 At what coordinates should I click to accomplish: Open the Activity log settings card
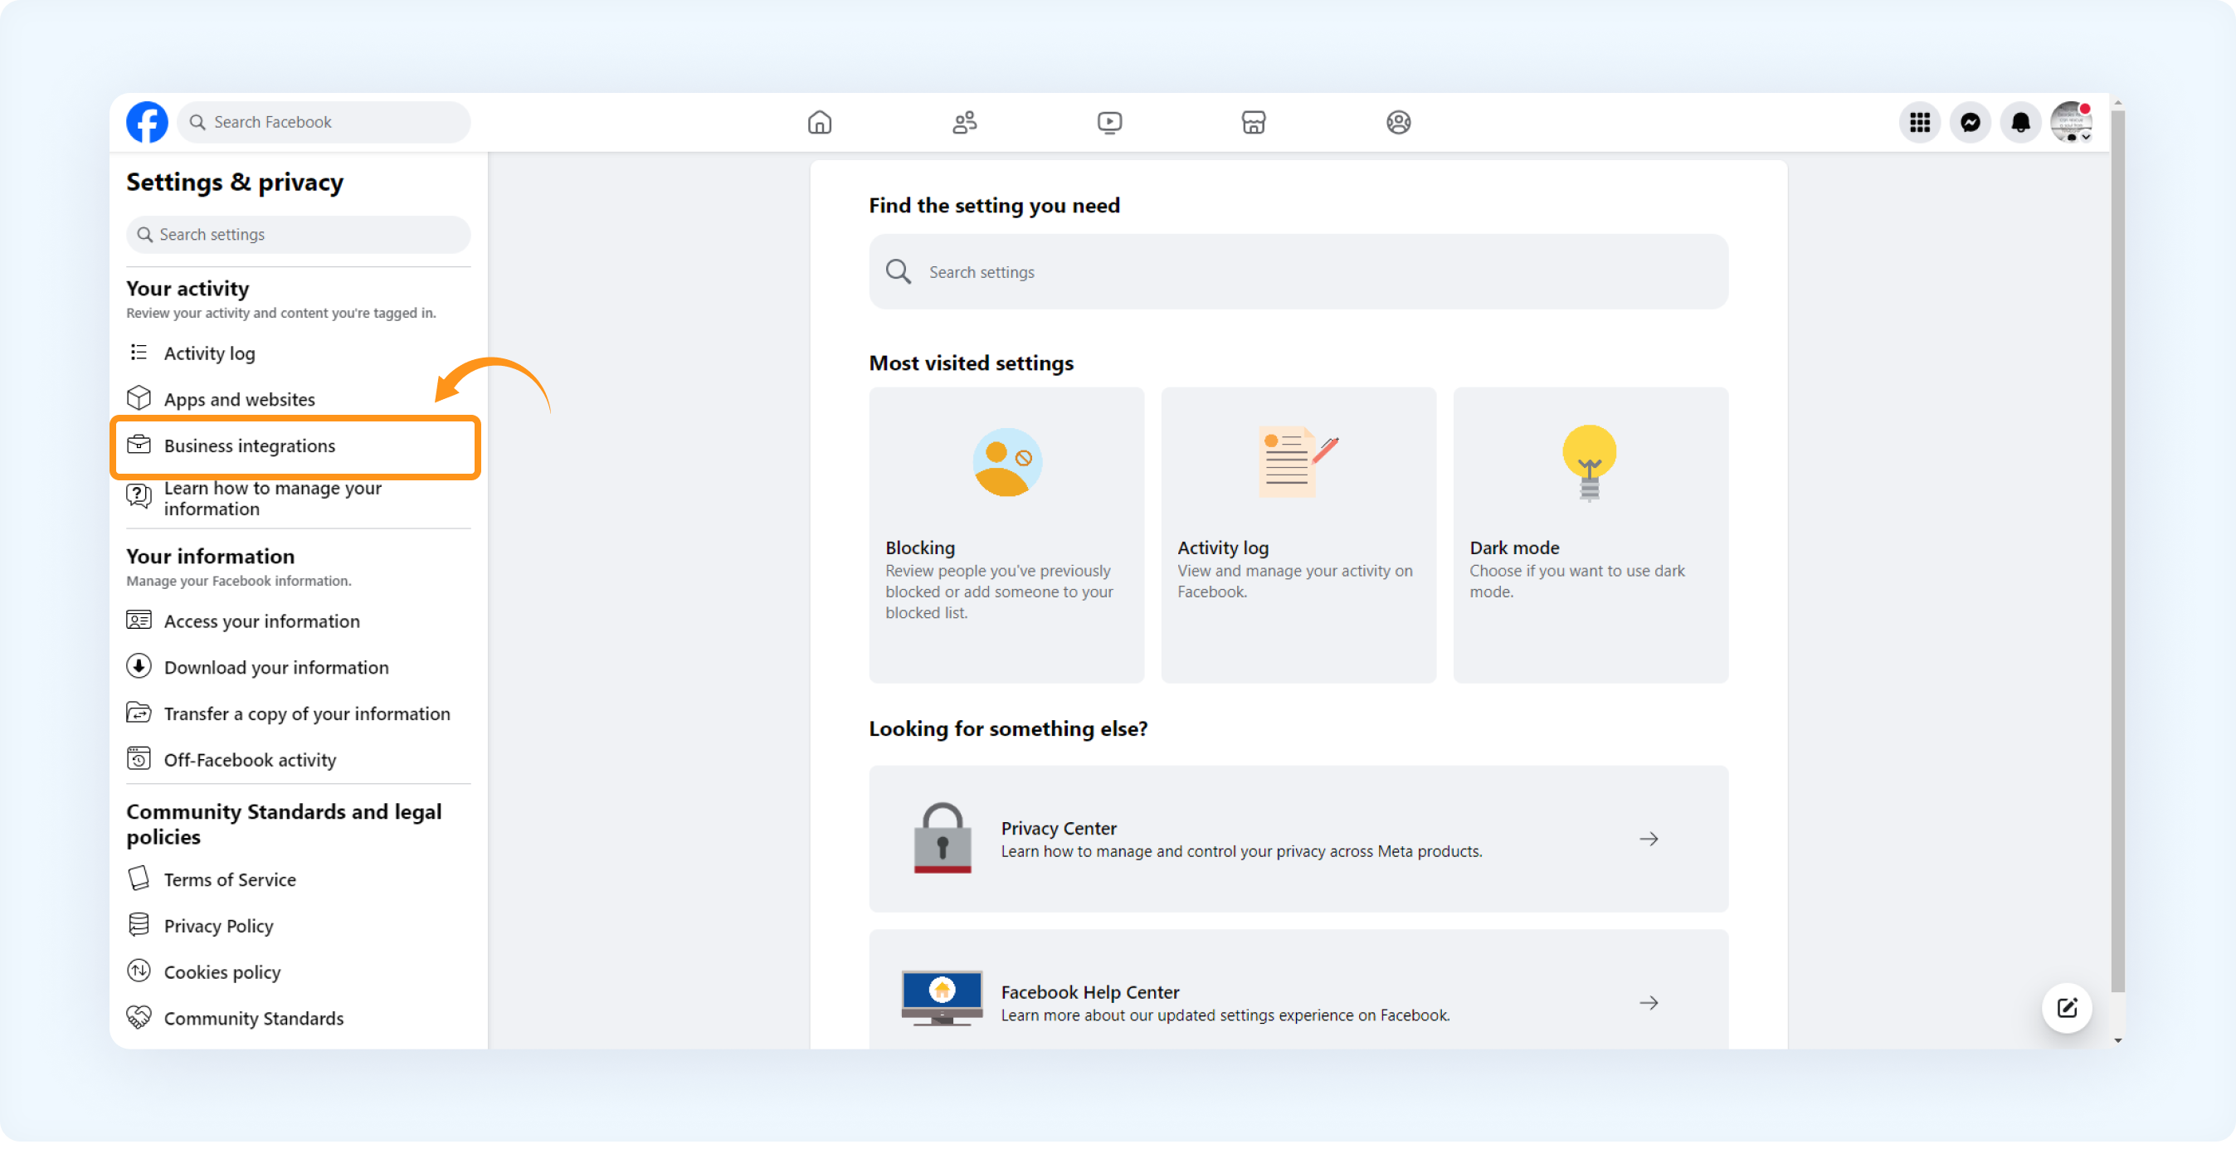point(1298,535)
